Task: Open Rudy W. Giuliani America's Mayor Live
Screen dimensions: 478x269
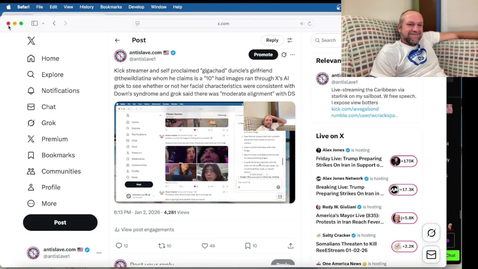Action: (350, 219)
